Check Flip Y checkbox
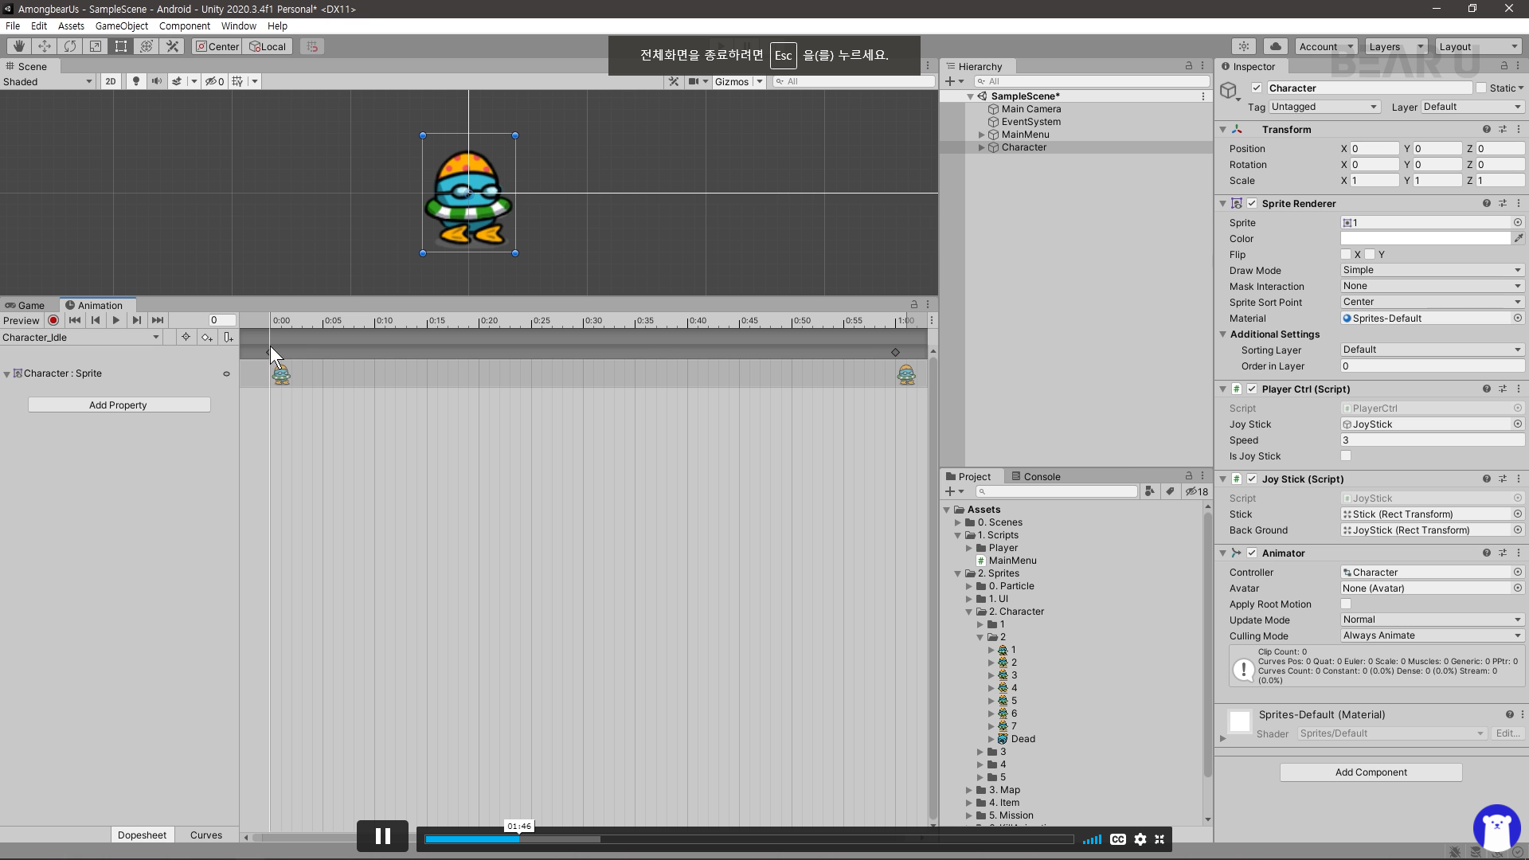1529x860 pixels. coord(1370,254)
